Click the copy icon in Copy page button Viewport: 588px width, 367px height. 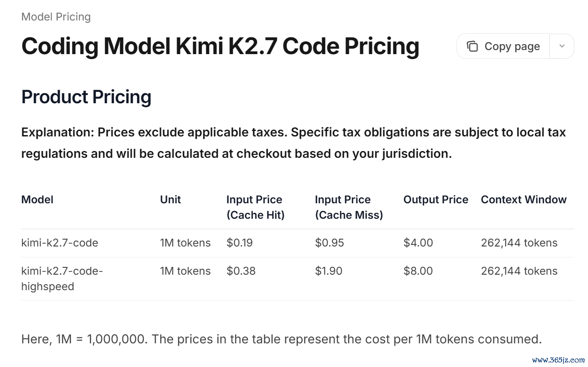[x=472, y=46]
